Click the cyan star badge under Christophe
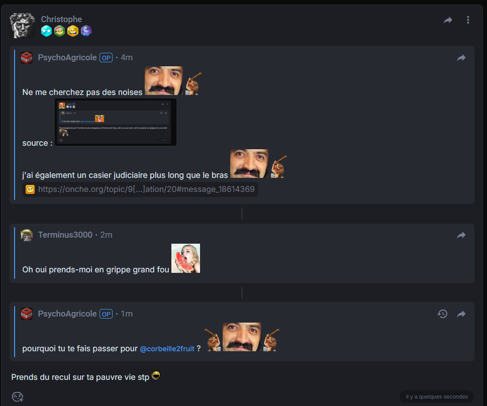The height and width of the screenshot is (406, 487). pyautogui.click(x=46, y=31)
